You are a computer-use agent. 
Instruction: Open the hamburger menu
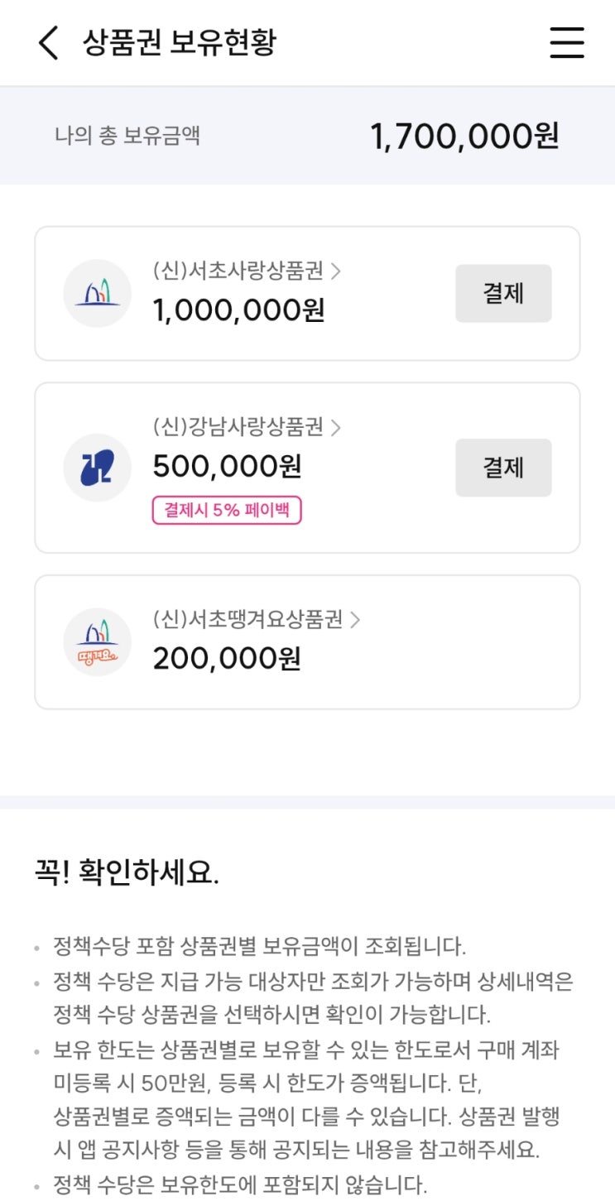pos(567,42)
